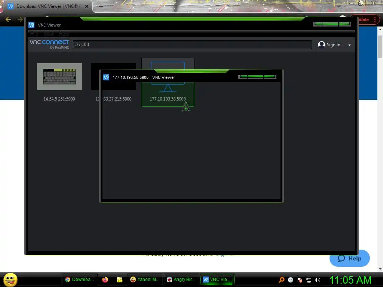Open the File menu in VNC Viewer
Image resolution: width=383 pixels, height=287 pixels.
(x=34, y=34)
